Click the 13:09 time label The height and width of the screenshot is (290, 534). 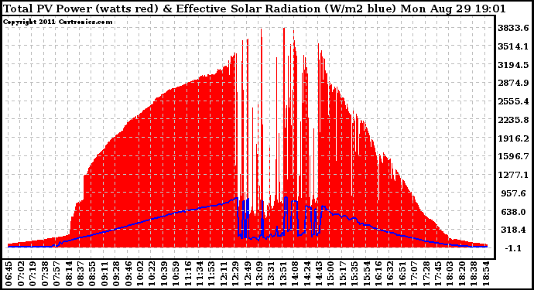coord(258,274)
